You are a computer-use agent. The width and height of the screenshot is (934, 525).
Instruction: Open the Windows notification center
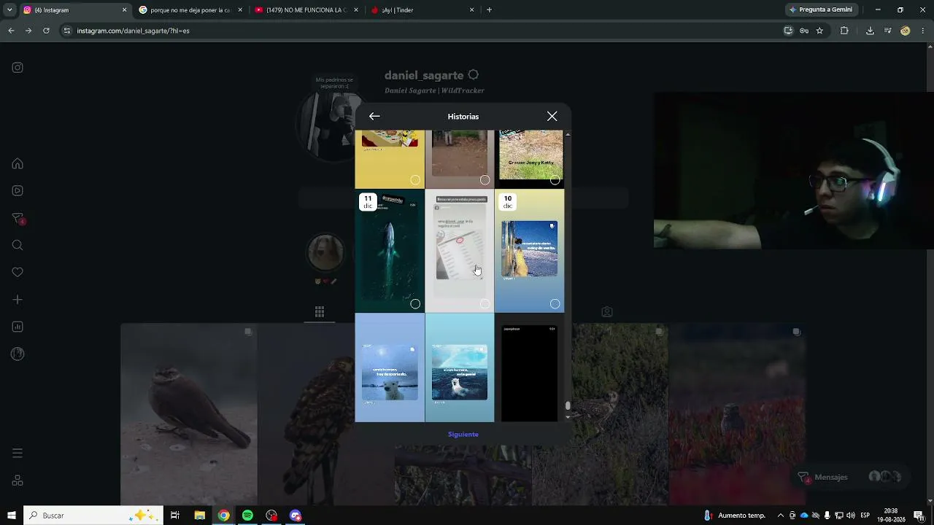click(919, 516)
